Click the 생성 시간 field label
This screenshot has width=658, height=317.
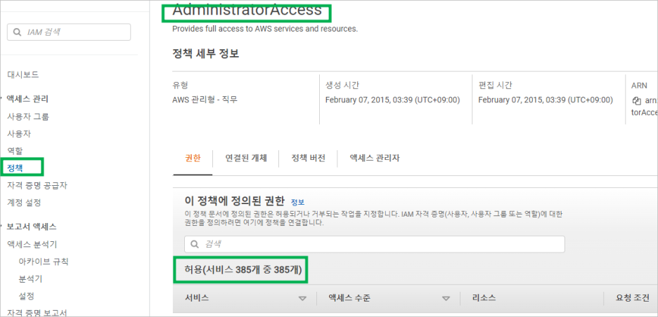coord(342,86)
